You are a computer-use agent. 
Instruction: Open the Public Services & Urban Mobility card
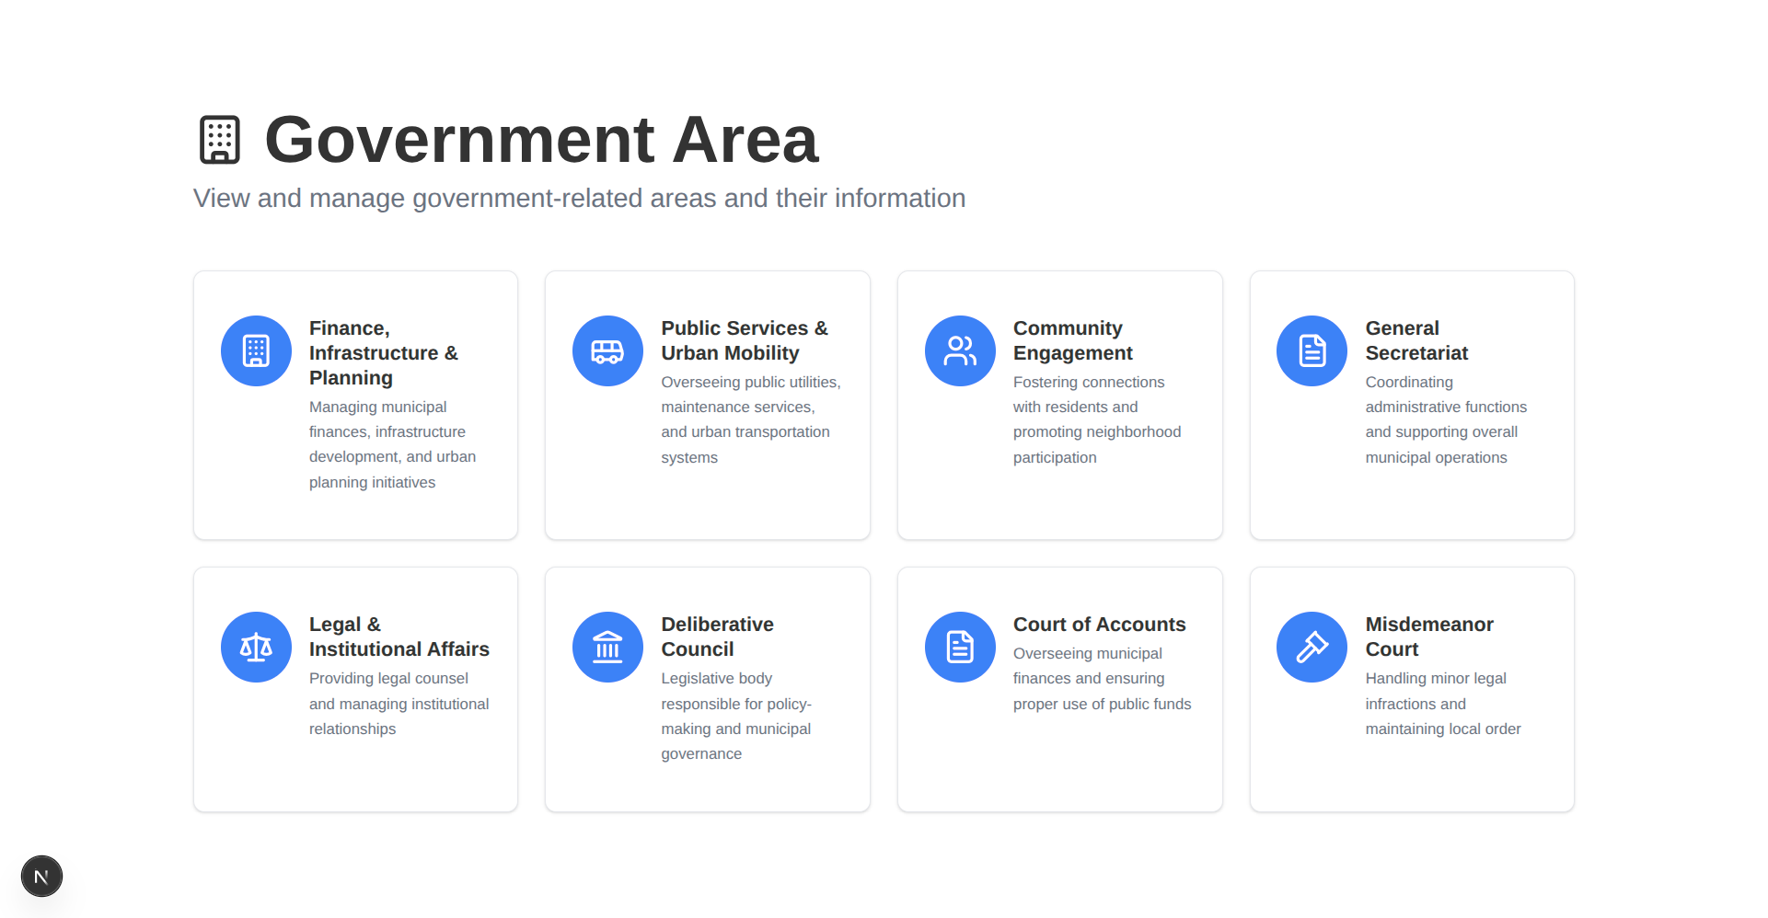[x=707, y=405]
